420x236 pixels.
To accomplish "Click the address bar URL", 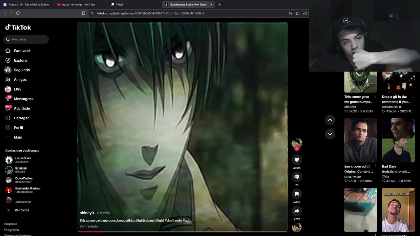I will pyautogui.click(x=150, y=13).
